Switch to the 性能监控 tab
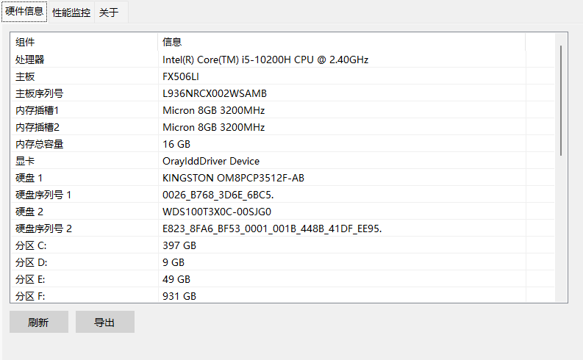The height and width of the screenshot is (360, 583). coord(71,12)
